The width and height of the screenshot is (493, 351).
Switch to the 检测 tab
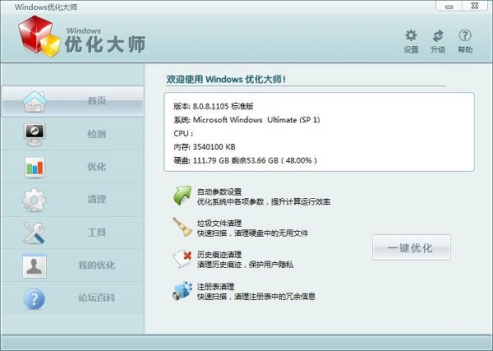coord(72,134)
